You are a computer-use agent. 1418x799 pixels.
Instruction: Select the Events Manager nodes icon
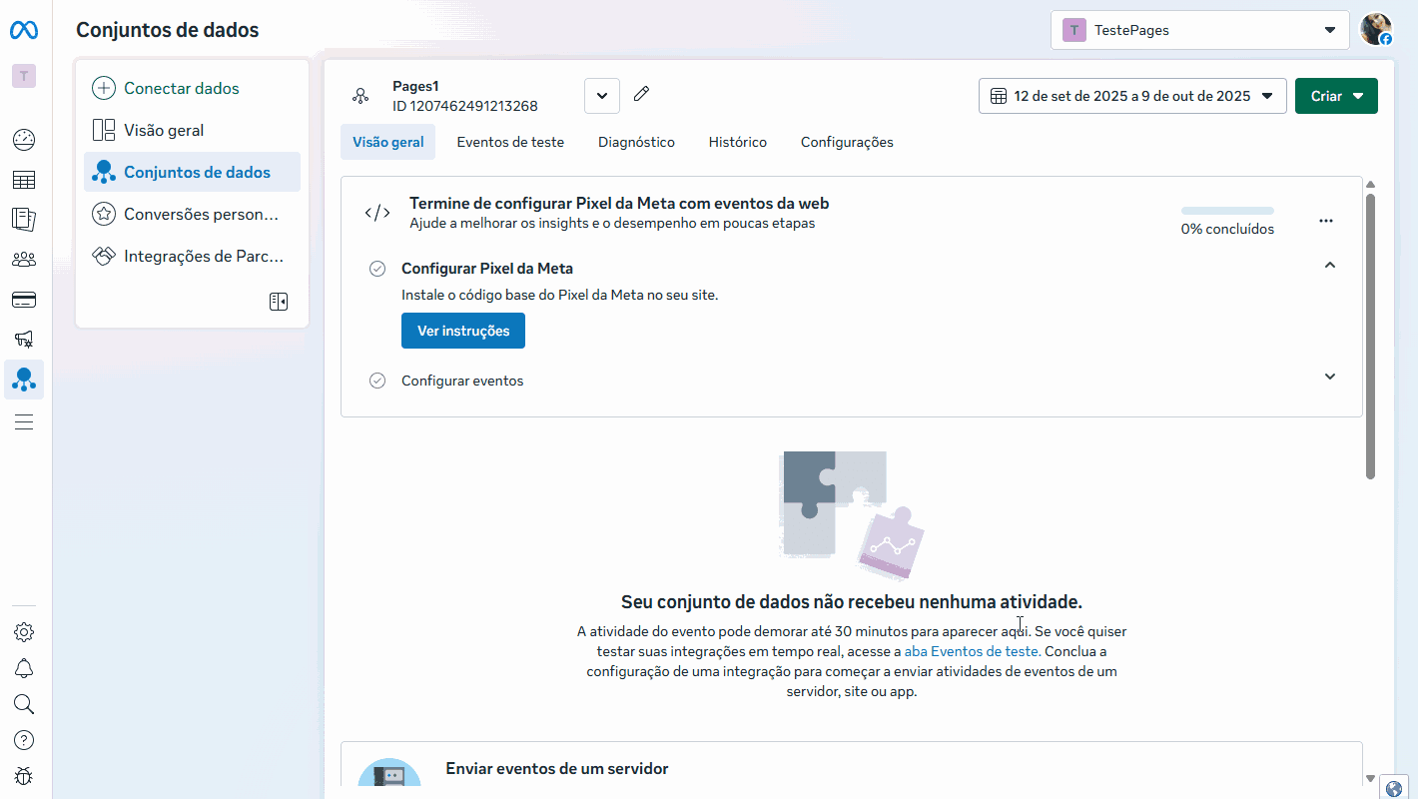23,380
